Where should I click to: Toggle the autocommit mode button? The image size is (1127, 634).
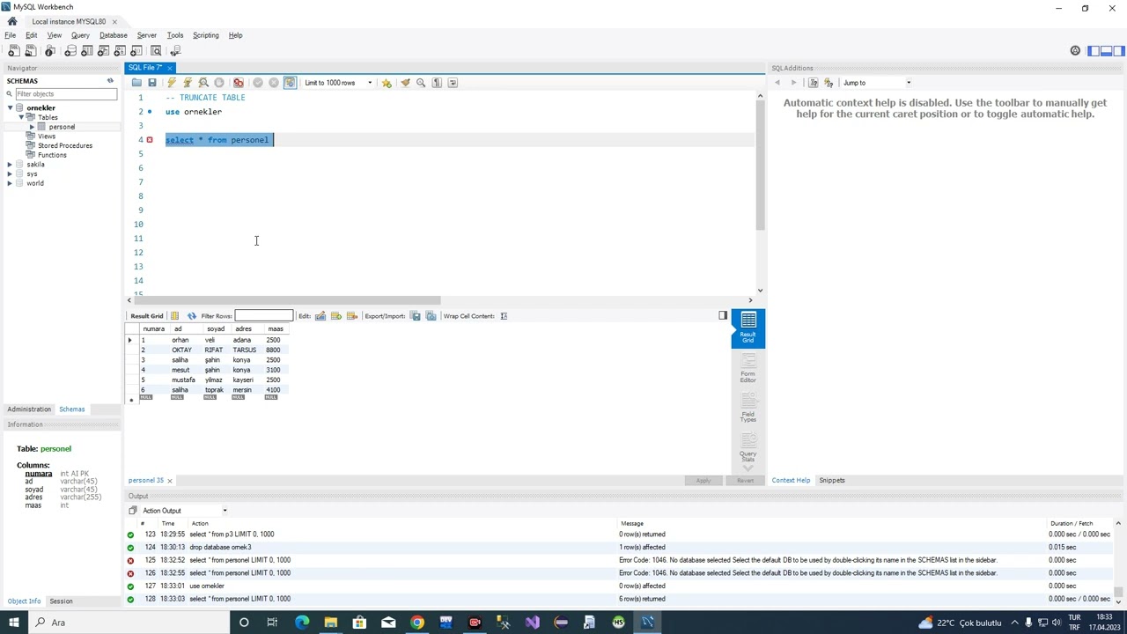[290, 83]
